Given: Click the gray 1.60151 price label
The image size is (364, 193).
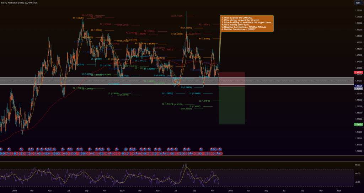Looking at the screenshot, I should [x=359, y=89].
